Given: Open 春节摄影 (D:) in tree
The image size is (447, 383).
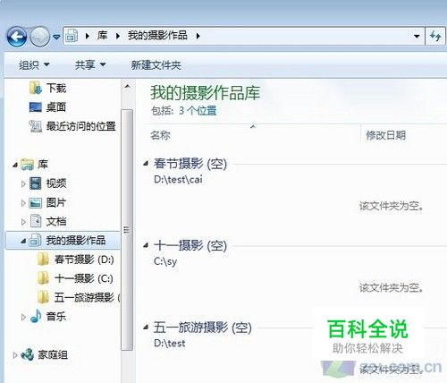Looking at the screenshot, I should [x=84, y=260].
